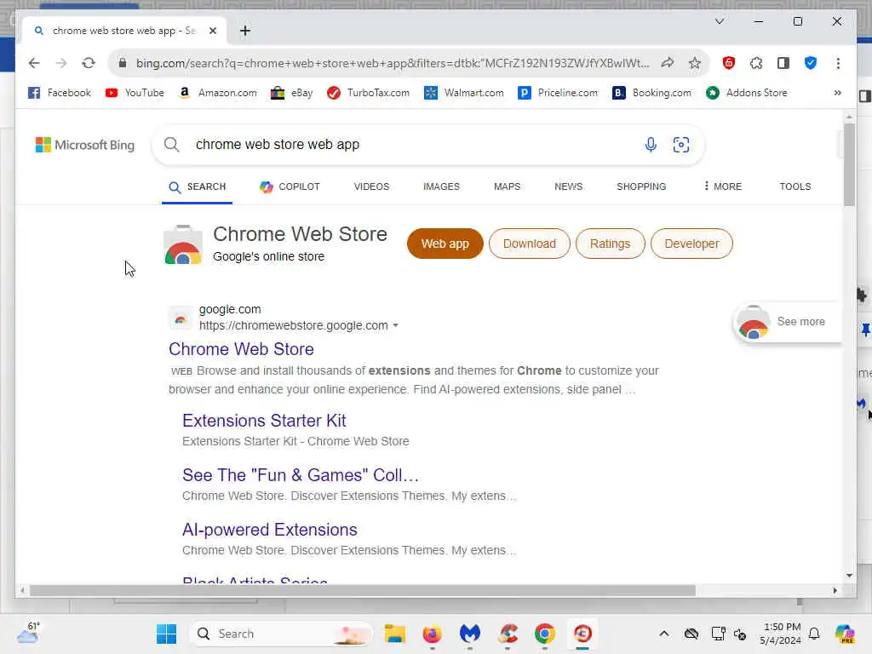The width and height of the screenshot is (872, 654).
Task: Select the SEARCH tab
Action: click(198, 186)
